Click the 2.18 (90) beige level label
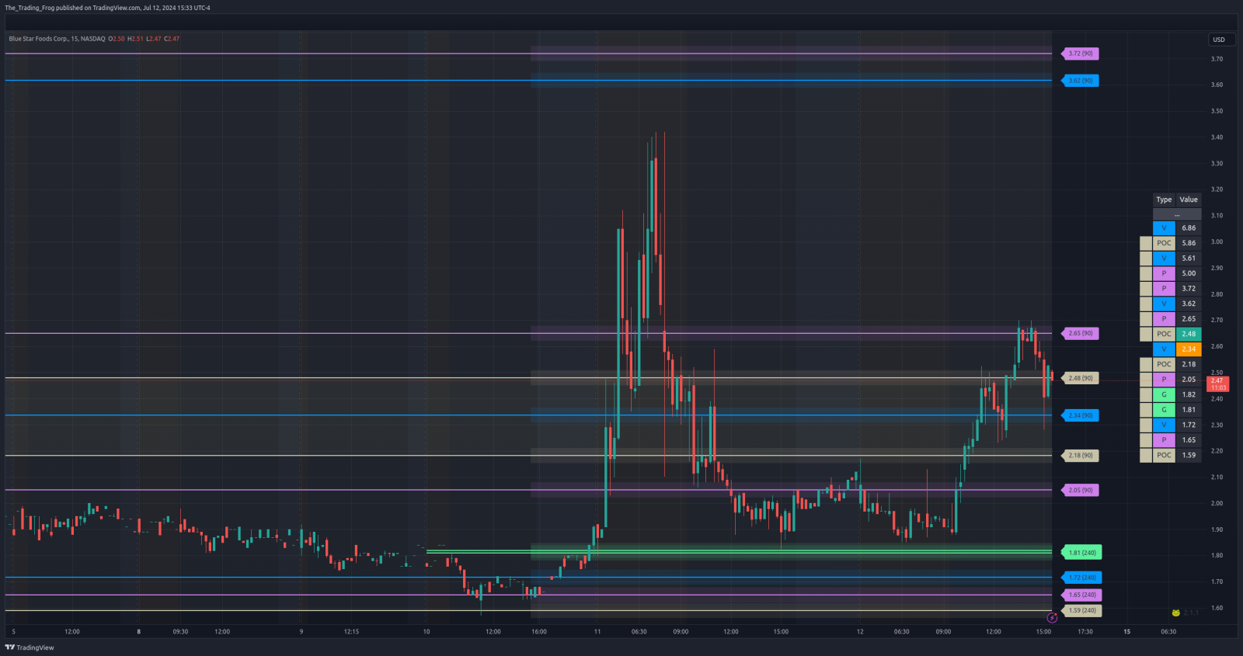Viewport: 1243px width, 656px height. (1080, 456)
